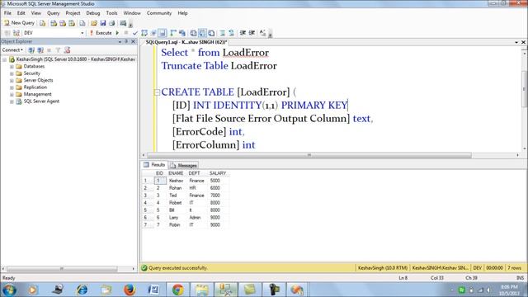Open Query Options from the toolbar
528x297 pixels.
[x=153, y=33]
